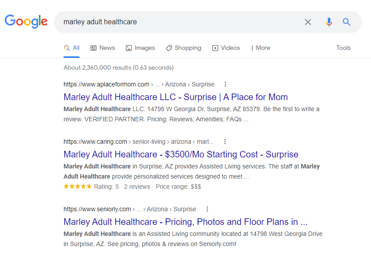
Task: Switch to the Videos tab
Action: pos(226,48)
